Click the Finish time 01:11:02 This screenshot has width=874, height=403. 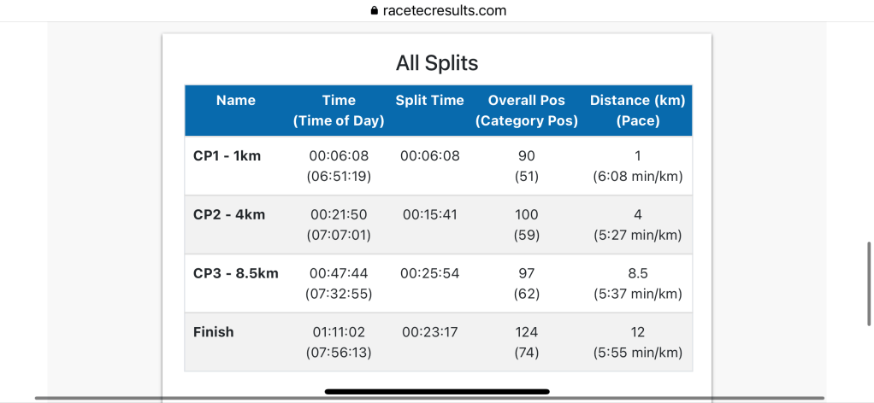(339, 332)
